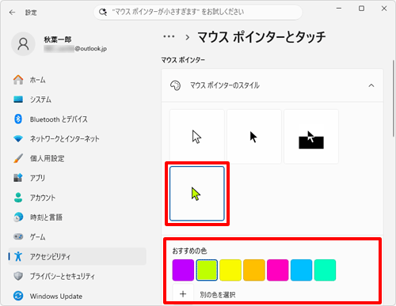Image resolution: width=396 pixels, height=306 pixels.
Task: Select アクセシビリティ in the sidebar
Action: [78, 256]
